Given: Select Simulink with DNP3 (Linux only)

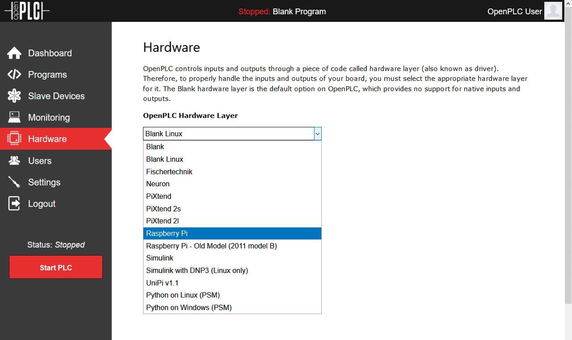Looking at the screenshot, I should pyautogui.click(x=232, y=270).
